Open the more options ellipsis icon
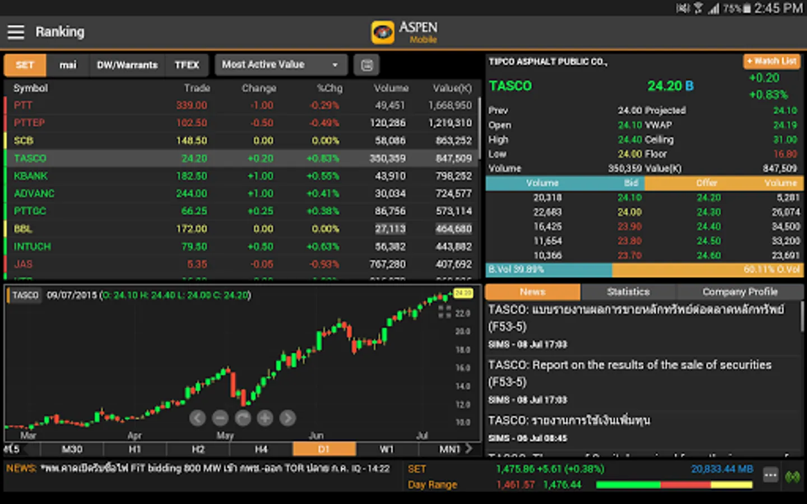Viewport: 807px width, 504px height. tap(771, 475)
